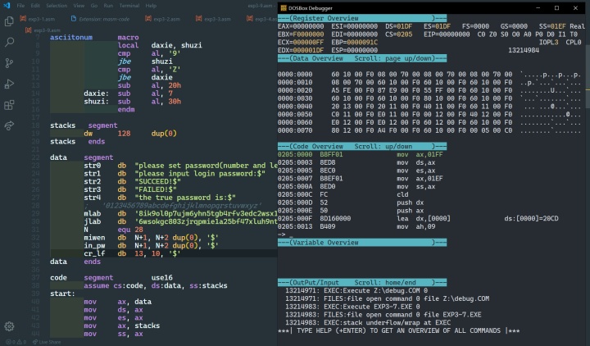Click the 'N equ 28' line

tap(113, 230)
